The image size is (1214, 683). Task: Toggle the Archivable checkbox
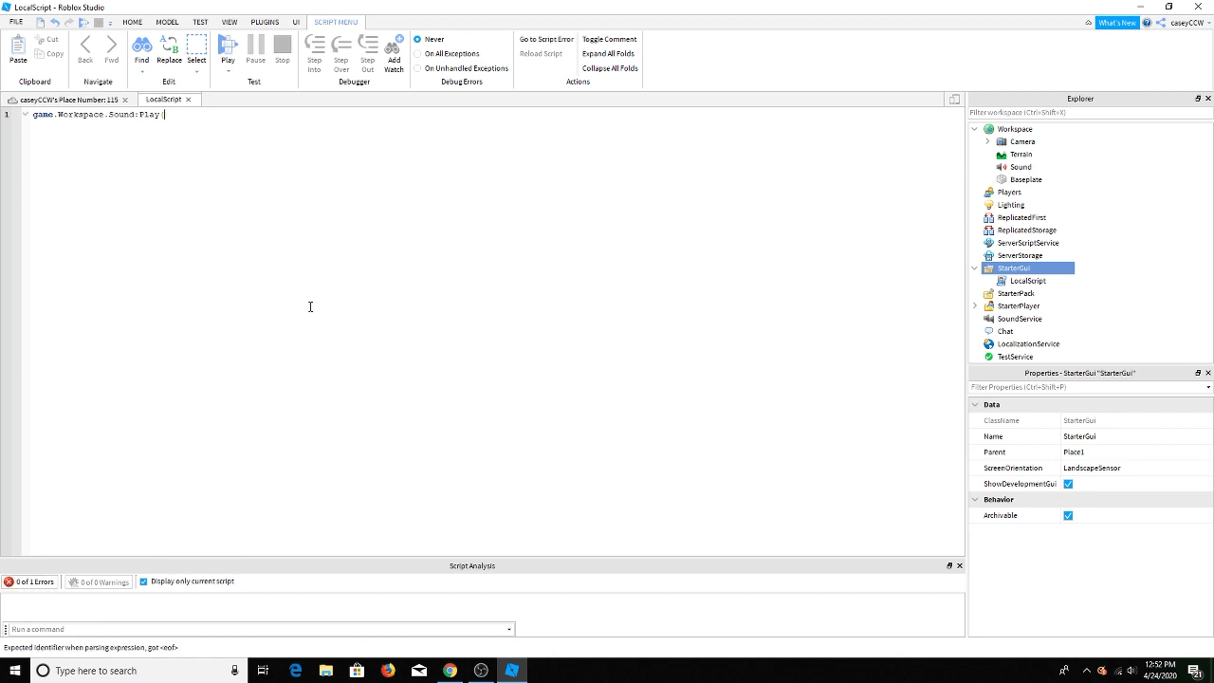1068,516
